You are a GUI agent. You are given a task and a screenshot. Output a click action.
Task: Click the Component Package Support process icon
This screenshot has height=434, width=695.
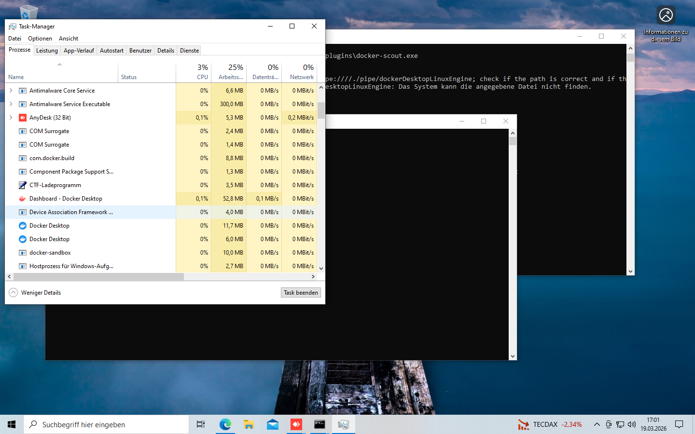pyautogui.click(x=22, y=172)
